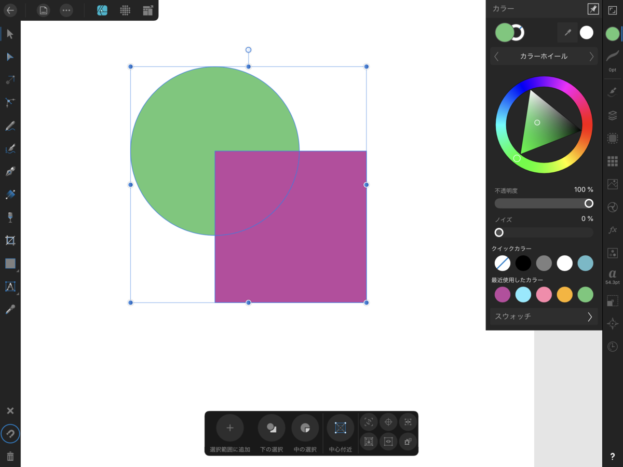Open help via the question mark
This screenshot has height=467, width=623.
[613, 457]
